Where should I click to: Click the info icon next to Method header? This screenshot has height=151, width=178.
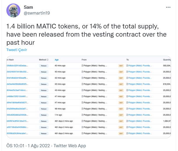(47, 60)
